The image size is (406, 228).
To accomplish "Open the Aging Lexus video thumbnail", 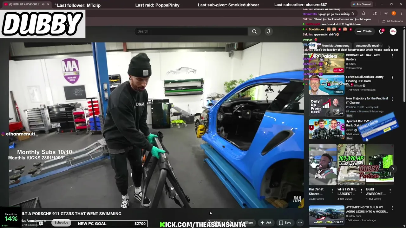I will click(x=327, y=215).
